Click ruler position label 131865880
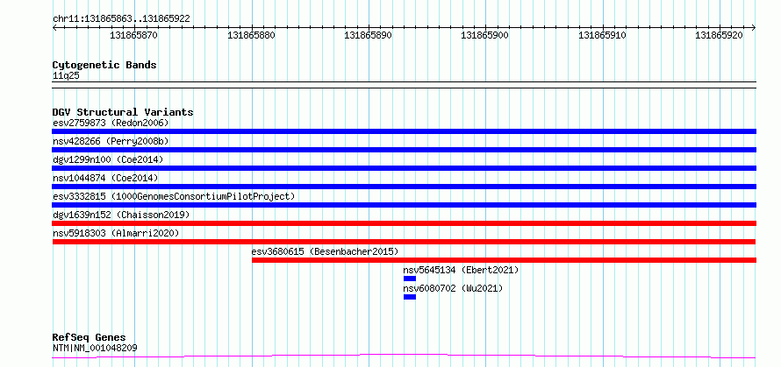 click(x=251, y=35)
